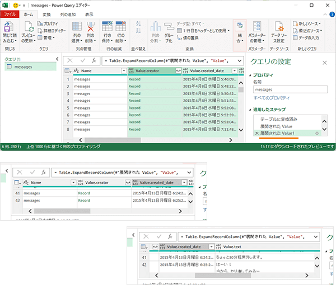Cancel the formula with the X in the top window
The height and width of the screenshot is (285, 336).
pos(70,60)
